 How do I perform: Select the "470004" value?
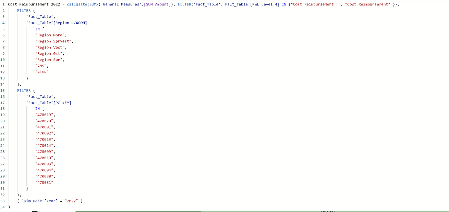pos(44,170)
